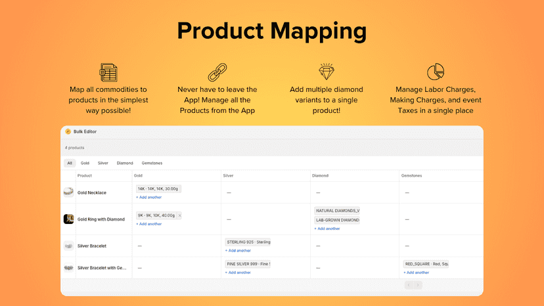544x306 pixels.
Task: Click the Product Mapping heading
Action: point(272,32)
